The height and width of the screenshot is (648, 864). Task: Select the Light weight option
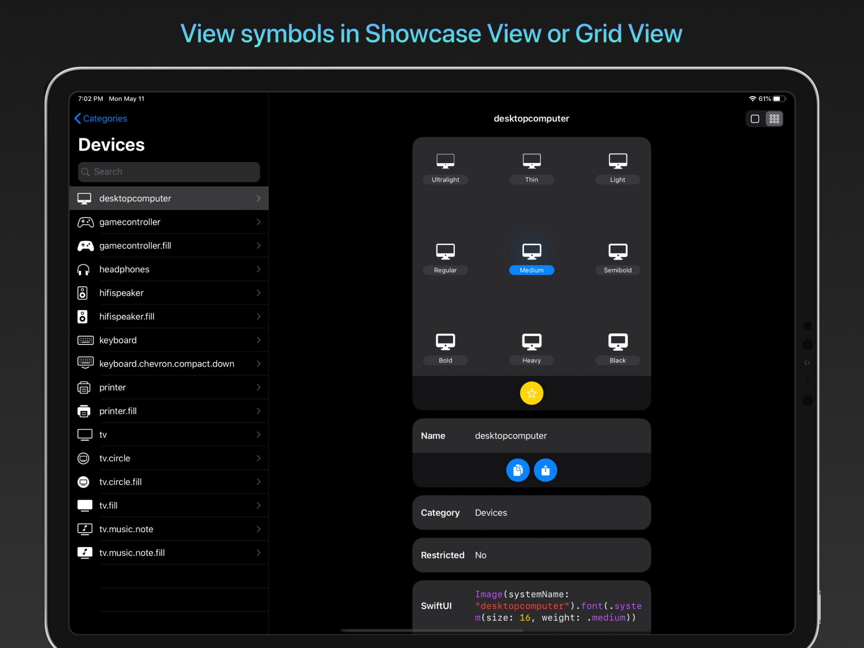tap(618, 180)
